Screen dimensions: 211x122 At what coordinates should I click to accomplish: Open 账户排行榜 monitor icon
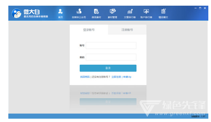point(146,13)
